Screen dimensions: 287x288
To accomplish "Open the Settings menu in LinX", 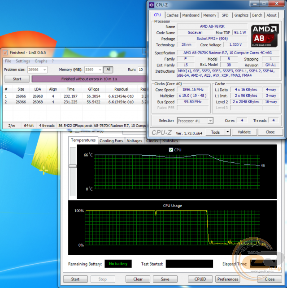I will (23, 61).
